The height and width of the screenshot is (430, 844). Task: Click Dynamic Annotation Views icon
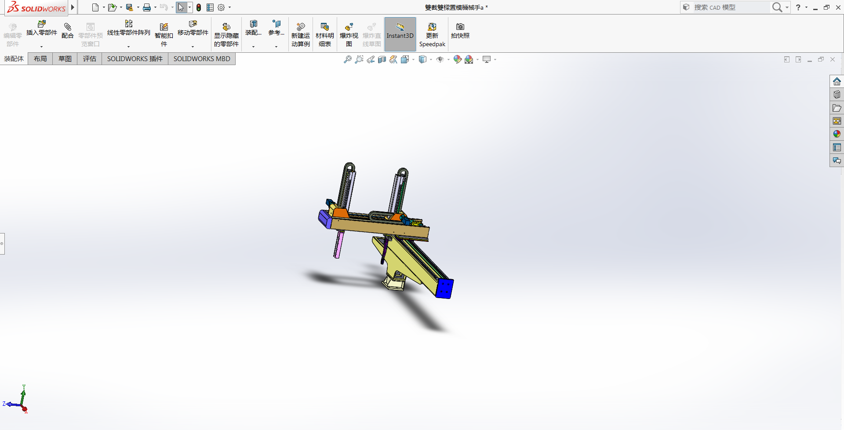(x=393, y=59)
